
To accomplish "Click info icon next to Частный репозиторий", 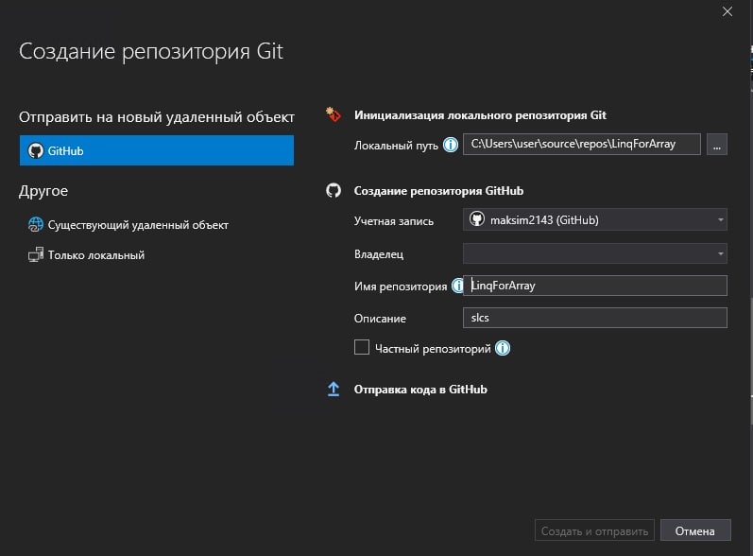I will (503, 348).
